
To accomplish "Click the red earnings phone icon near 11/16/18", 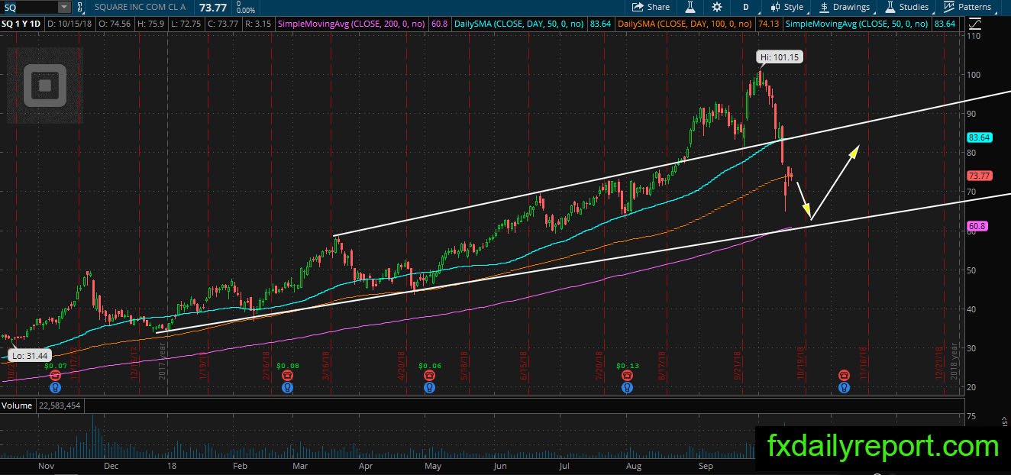I will pos(844,376).
